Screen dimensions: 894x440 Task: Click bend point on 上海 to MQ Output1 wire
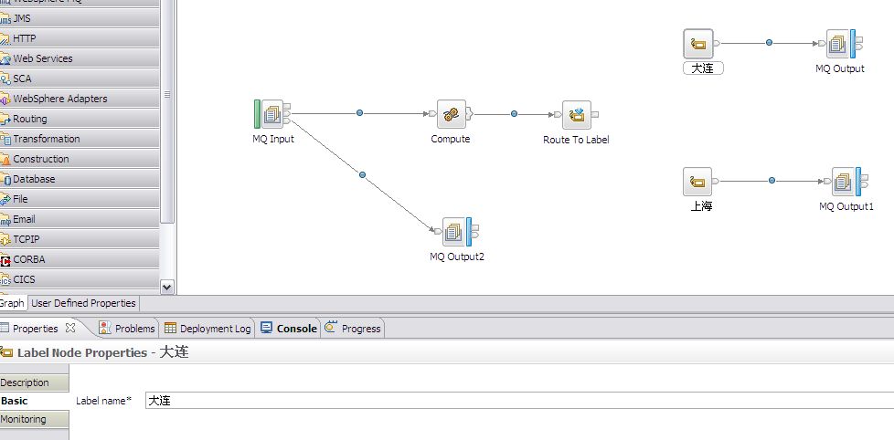point(772,181)
